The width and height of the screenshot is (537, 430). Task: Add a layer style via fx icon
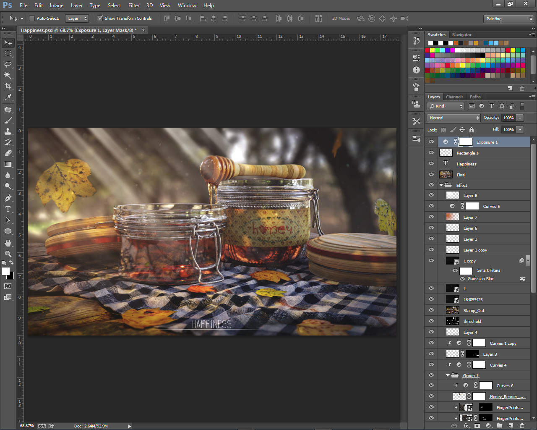tap(466, 426)
